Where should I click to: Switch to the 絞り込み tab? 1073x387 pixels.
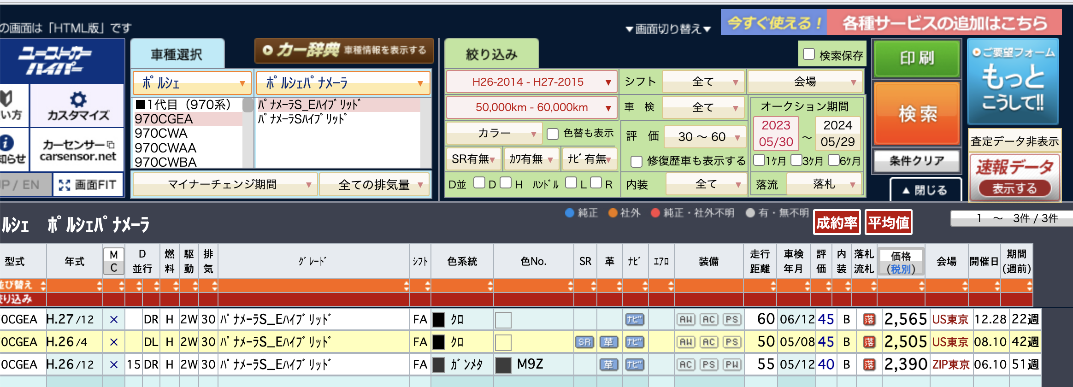(x=491, y=54)
